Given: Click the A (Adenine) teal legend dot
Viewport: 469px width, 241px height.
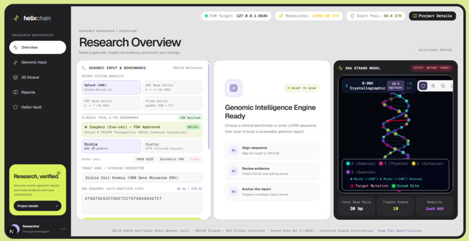Looking at the screenshot, I should pos(348,164).
